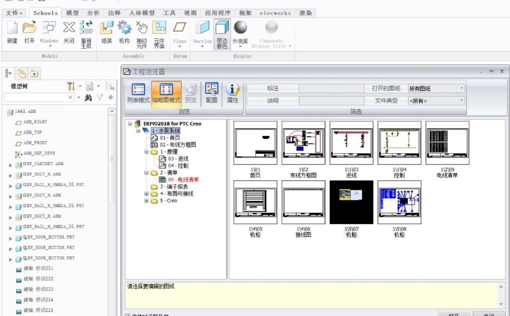
Task: Click the filter funnel icon in model tree
Action: (x=99, y=97)
